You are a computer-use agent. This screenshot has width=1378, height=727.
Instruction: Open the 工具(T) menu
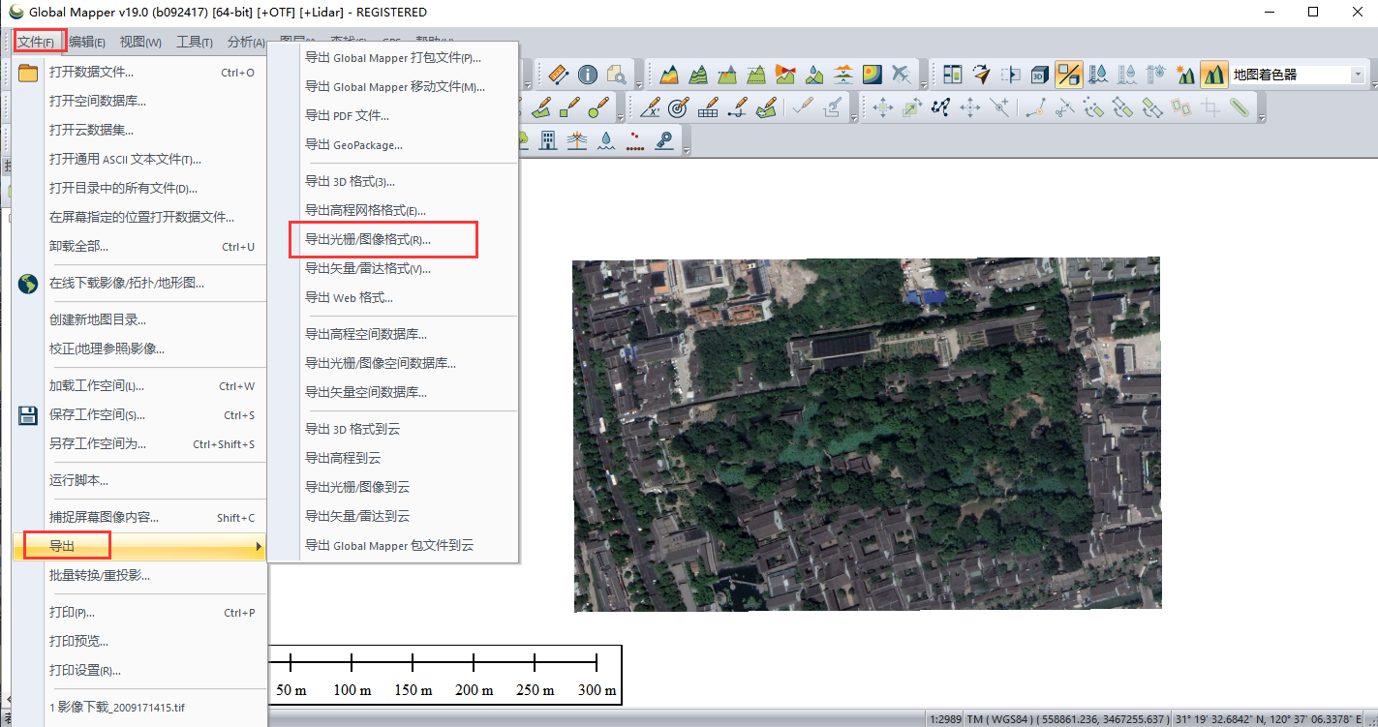(195, 42)
